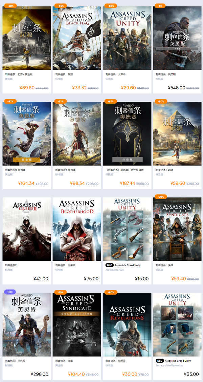Click the -60% badge on Revelations cover
203x382 pixels.
tap(110, 292)
